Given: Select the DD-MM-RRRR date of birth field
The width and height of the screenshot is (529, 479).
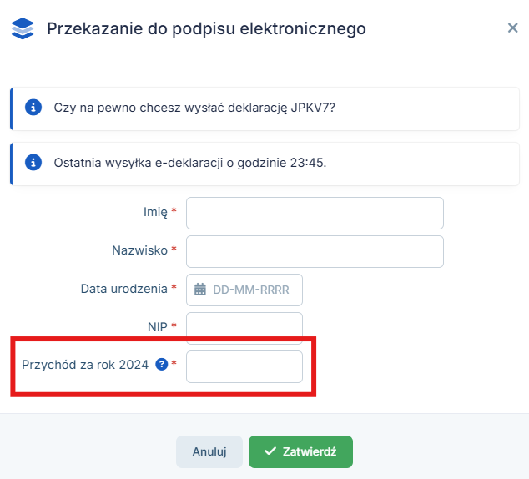Looking at the screenshot, I should (250, 290).
